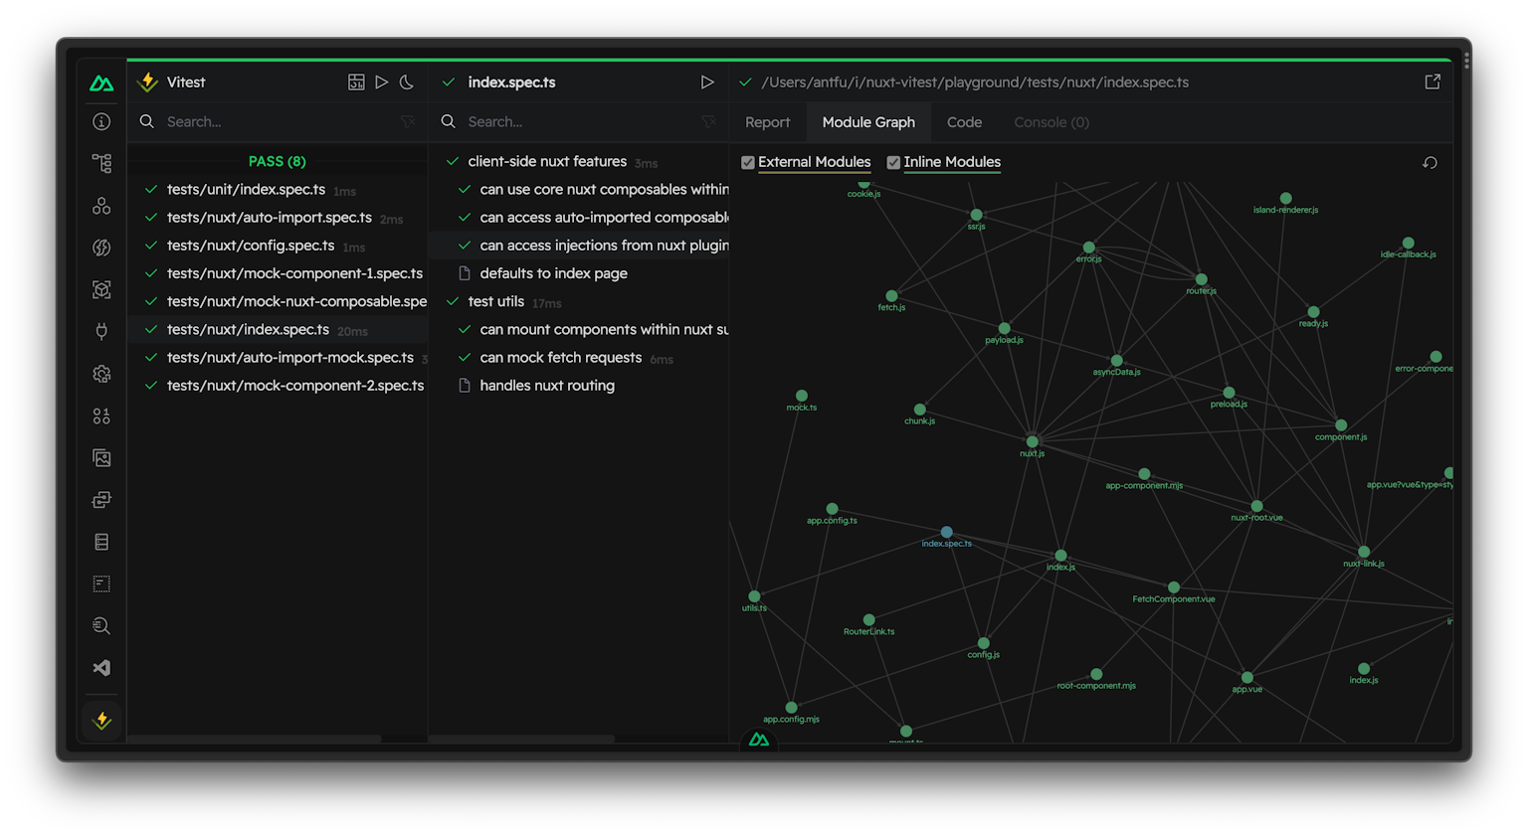
Task: Open the Terminals dashed-box icon
Action: pos(101,584)
